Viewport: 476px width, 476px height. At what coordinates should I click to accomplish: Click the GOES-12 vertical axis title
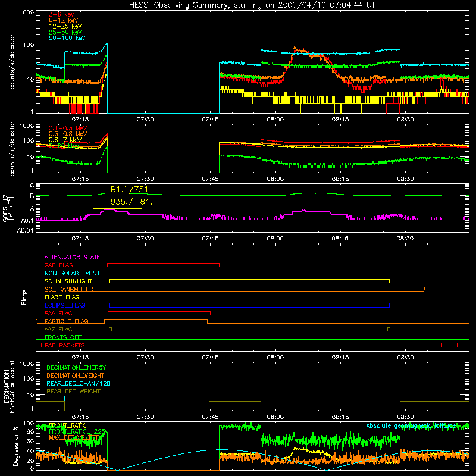point(7,208)
